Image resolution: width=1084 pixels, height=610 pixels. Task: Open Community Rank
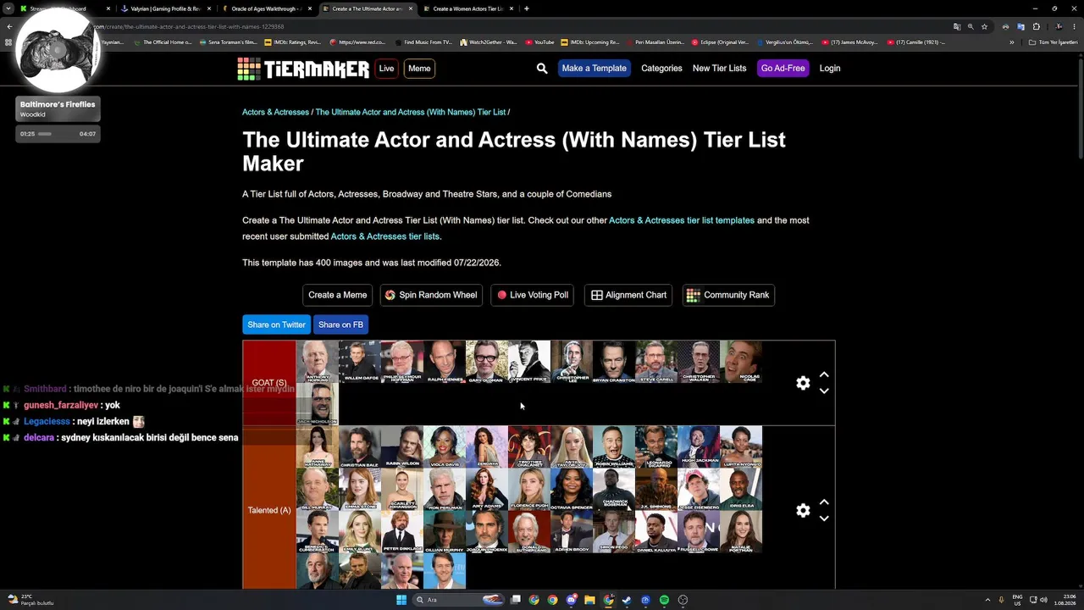728,295
